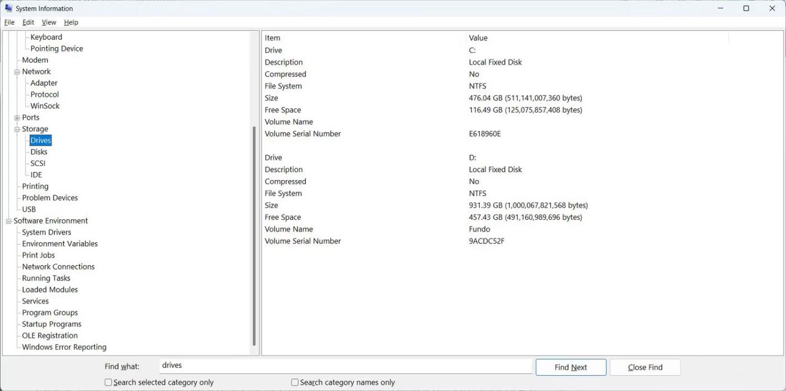Viewport: 786px width, 391px height.
Task: Select WinSock tree item
Action: click(45, 106)
